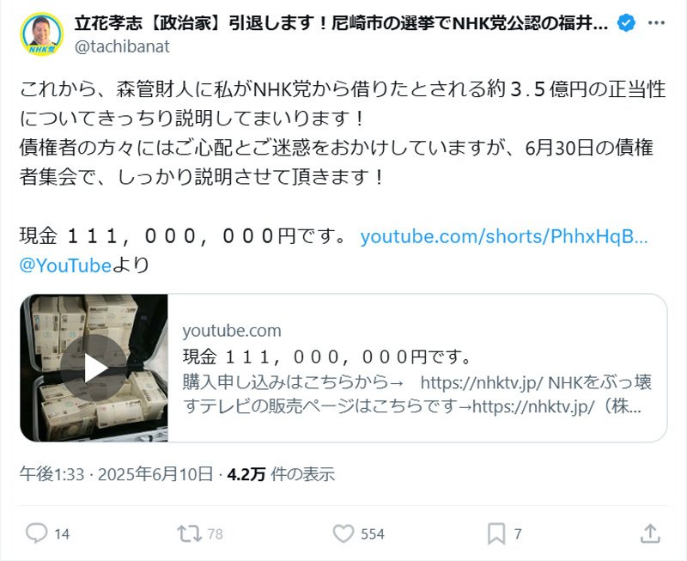
Task: Bookmark this post
Action: click(496, 534)
